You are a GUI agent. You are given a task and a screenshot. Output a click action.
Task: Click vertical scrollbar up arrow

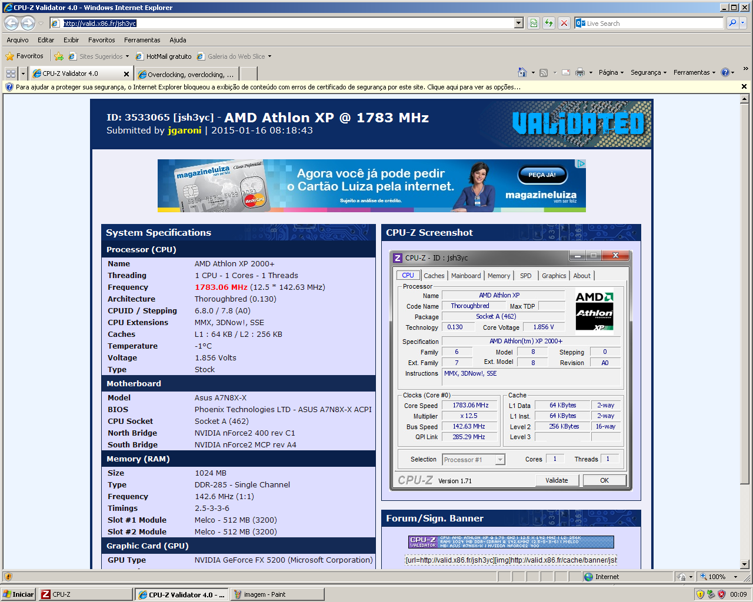tap(744, 99)
